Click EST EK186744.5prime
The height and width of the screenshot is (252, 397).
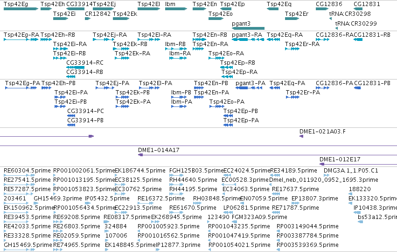point(140,171)
